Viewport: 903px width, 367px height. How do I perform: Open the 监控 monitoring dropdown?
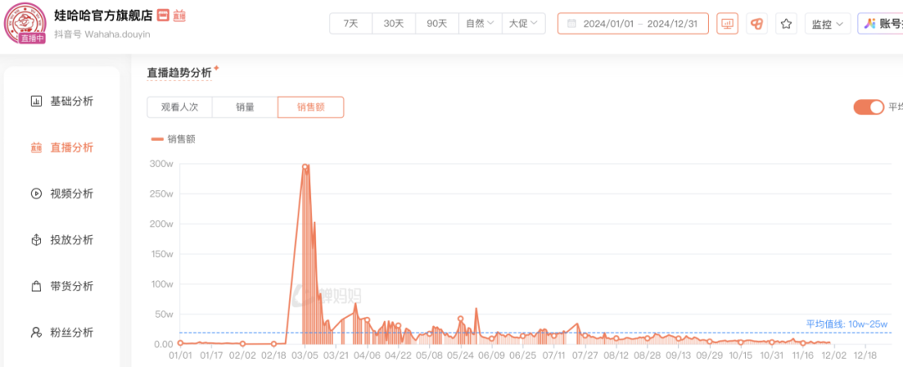point(828,24)
